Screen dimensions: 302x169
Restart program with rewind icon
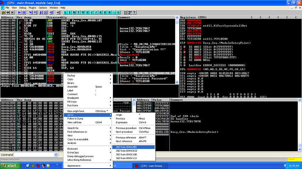[x=8, y=12]
